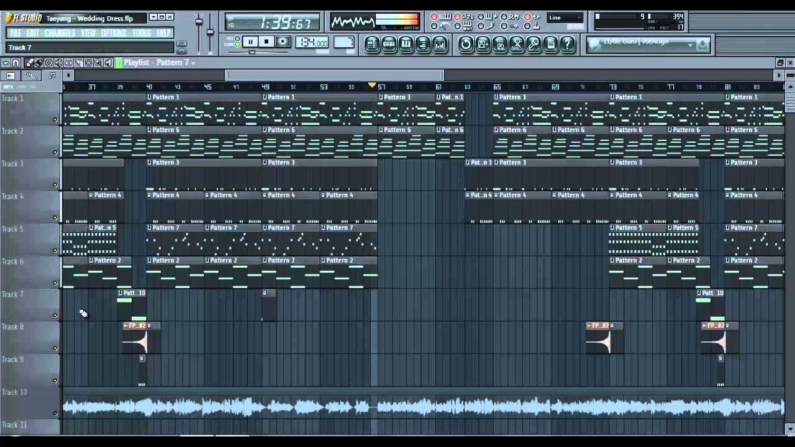Open clip menu of Pat..n 5 on Track 5
This screenshot has width=795, height=447.
[x=91, y=228]
